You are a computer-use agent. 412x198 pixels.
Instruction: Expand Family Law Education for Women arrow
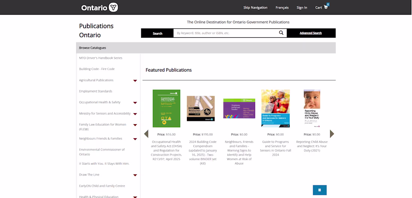(135, 125)
